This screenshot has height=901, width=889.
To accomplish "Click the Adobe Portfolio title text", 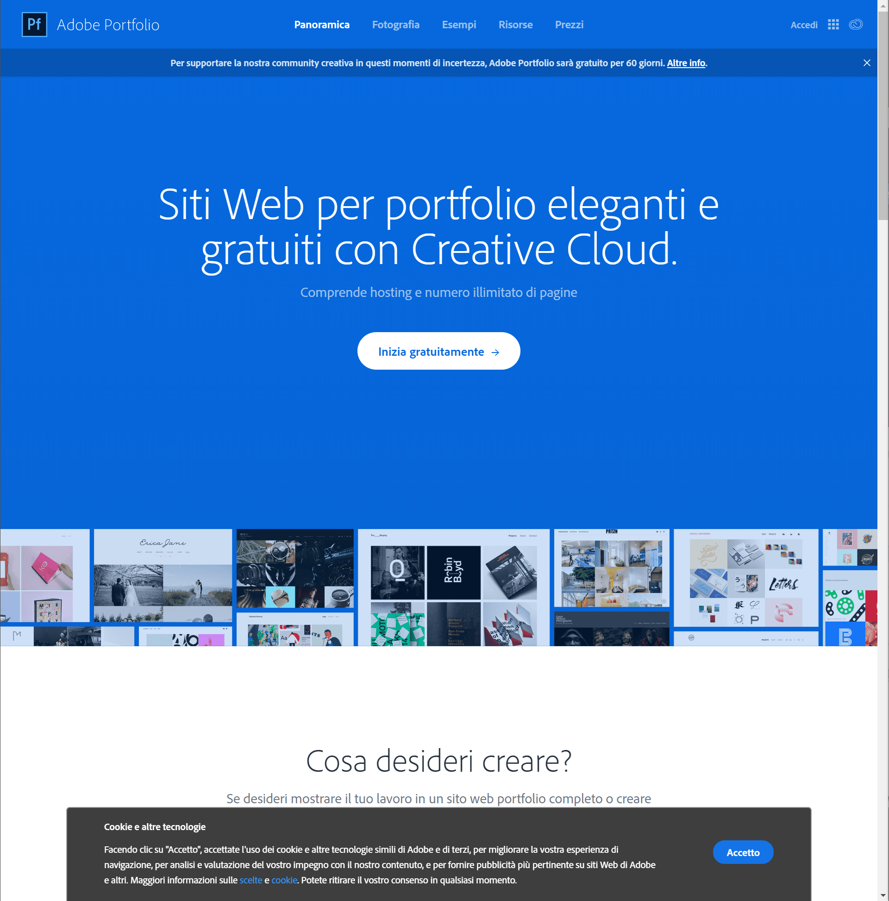I will pyautogui.click(x=108, y=25).
